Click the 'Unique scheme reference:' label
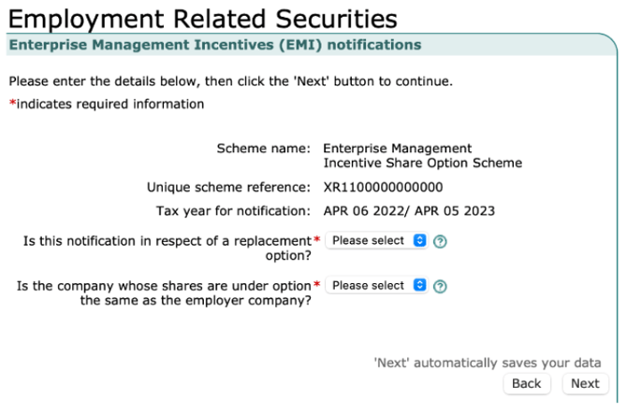Viewport: 627px width, 413px height. tap(228, 187)
